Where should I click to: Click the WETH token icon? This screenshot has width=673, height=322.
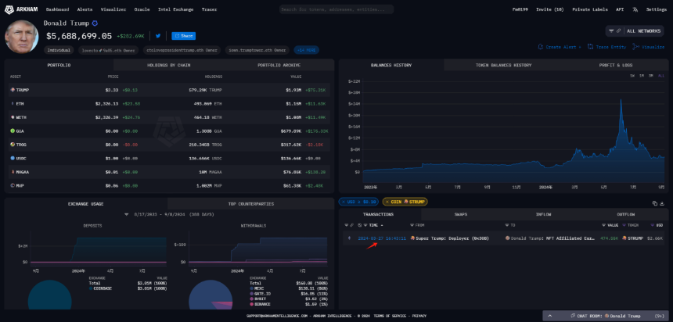click(12, 117)
